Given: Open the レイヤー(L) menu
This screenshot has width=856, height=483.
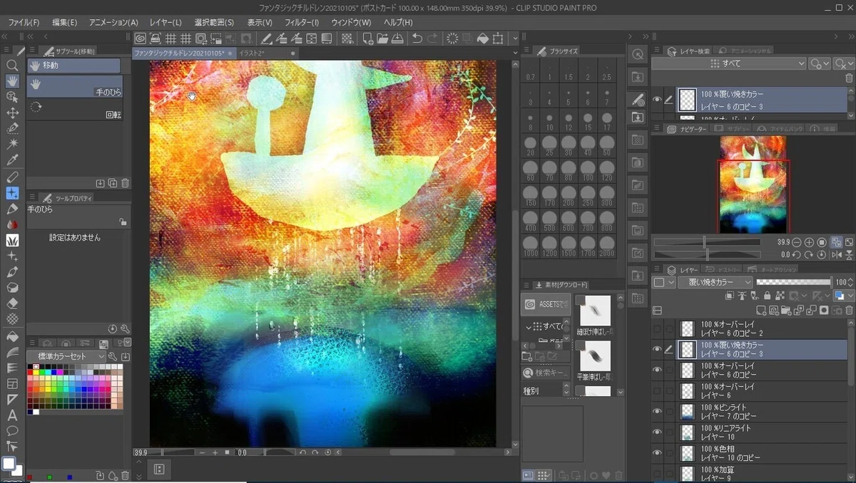Looking at the screenshot, I should pos(165,22).
